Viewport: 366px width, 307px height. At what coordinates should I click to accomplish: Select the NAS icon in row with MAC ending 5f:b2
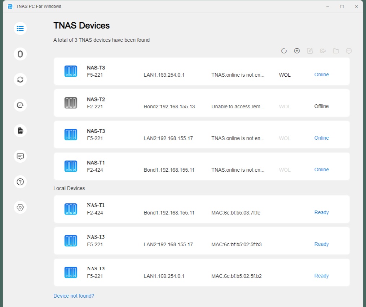click(71, 272)
